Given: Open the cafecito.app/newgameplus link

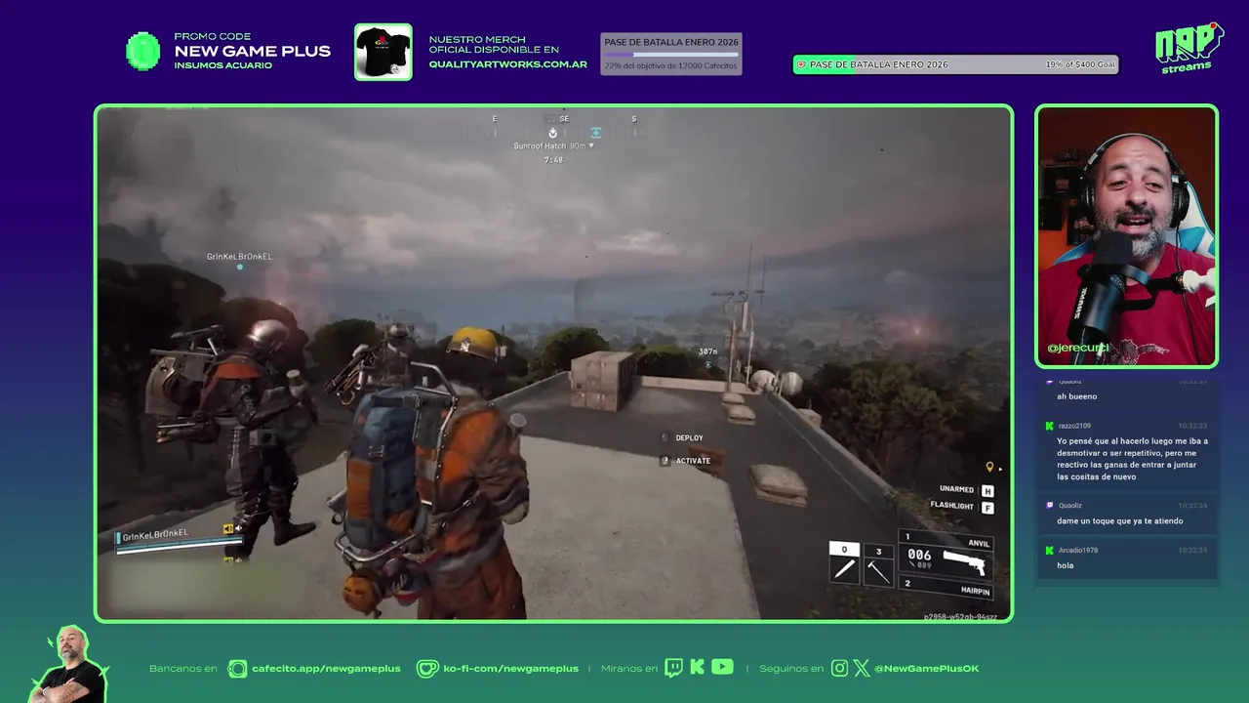Looking at the screenshot, I should click(326, 669).
